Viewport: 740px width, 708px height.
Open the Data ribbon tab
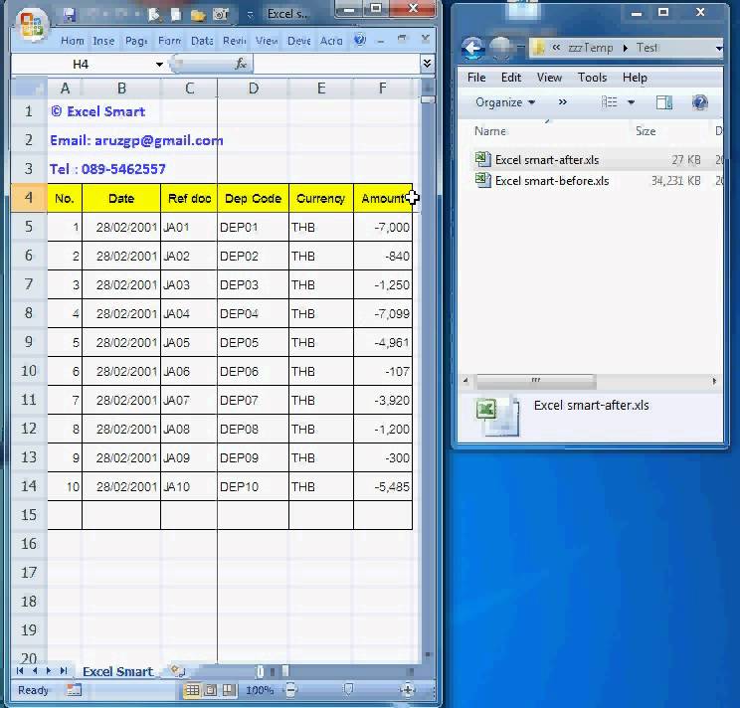click(202, 41)
